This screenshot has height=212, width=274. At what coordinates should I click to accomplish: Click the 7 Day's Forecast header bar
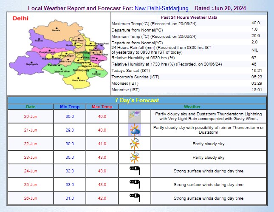(137, 100)
